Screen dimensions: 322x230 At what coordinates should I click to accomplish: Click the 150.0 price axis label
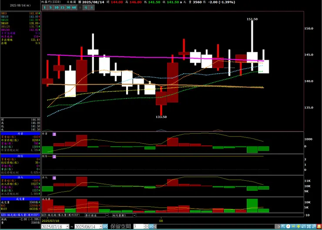309,28
